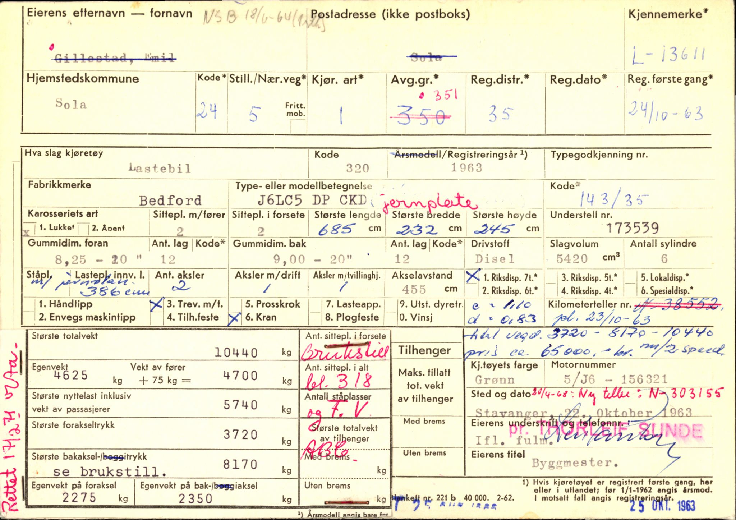This screenshot has width=736, height=520.
Task: Click the Antall sylindre value '6'
Action: [x=664, y=258]
